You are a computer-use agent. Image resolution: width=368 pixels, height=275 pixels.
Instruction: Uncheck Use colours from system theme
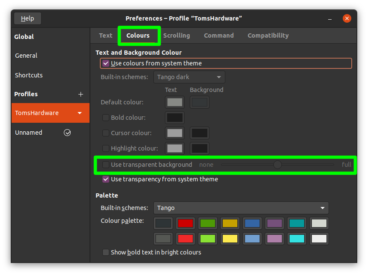(105, 63)
